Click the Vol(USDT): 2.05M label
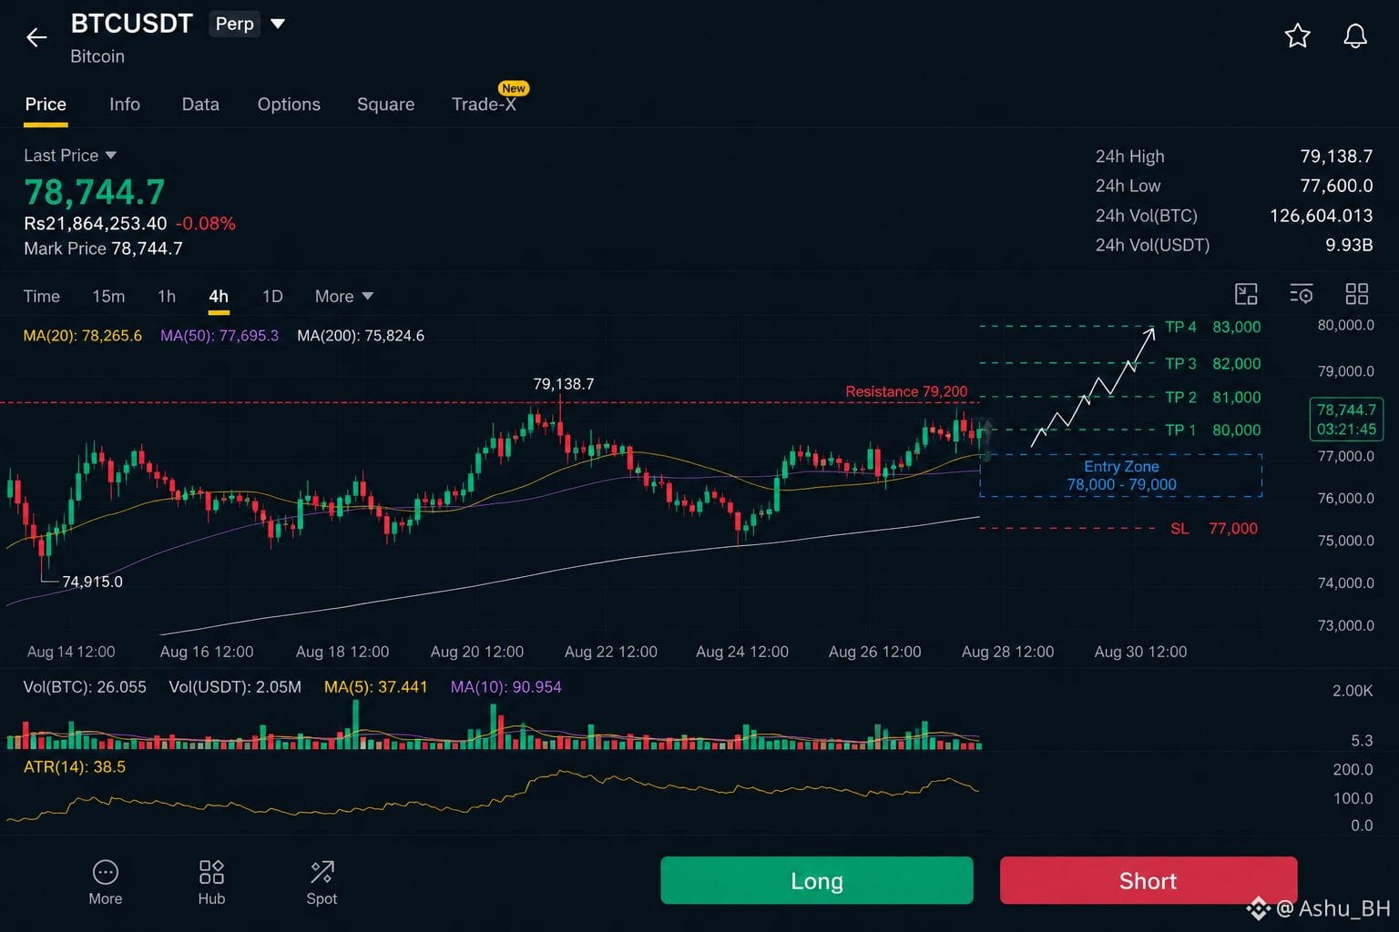The width and height of the screenshot is (1399, 932). pos(235,687)
